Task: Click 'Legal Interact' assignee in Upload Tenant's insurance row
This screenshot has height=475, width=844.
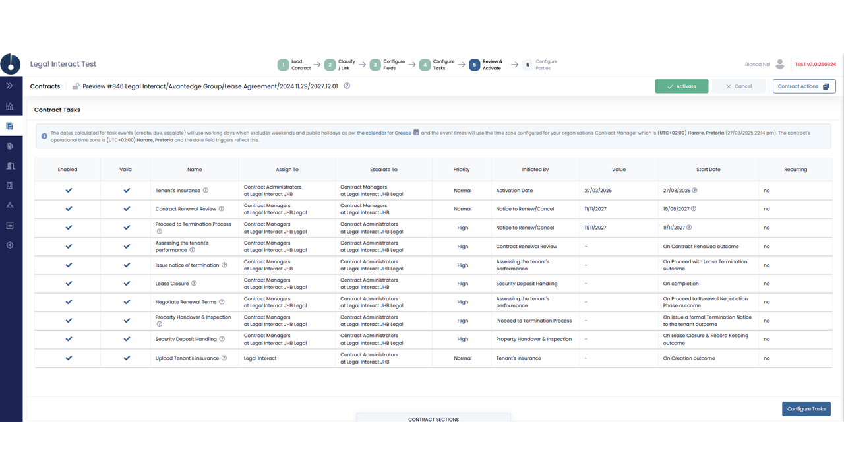Action: click(260, 358)
